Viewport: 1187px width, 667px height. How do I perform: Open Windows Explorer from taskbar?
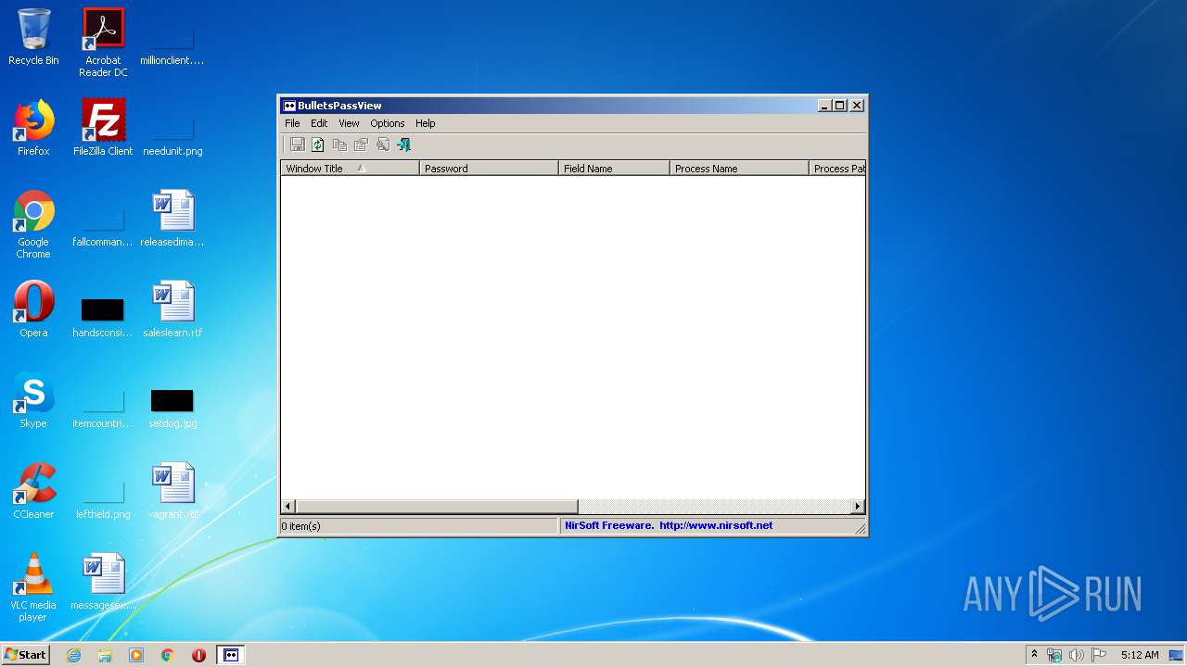point(105,655)
